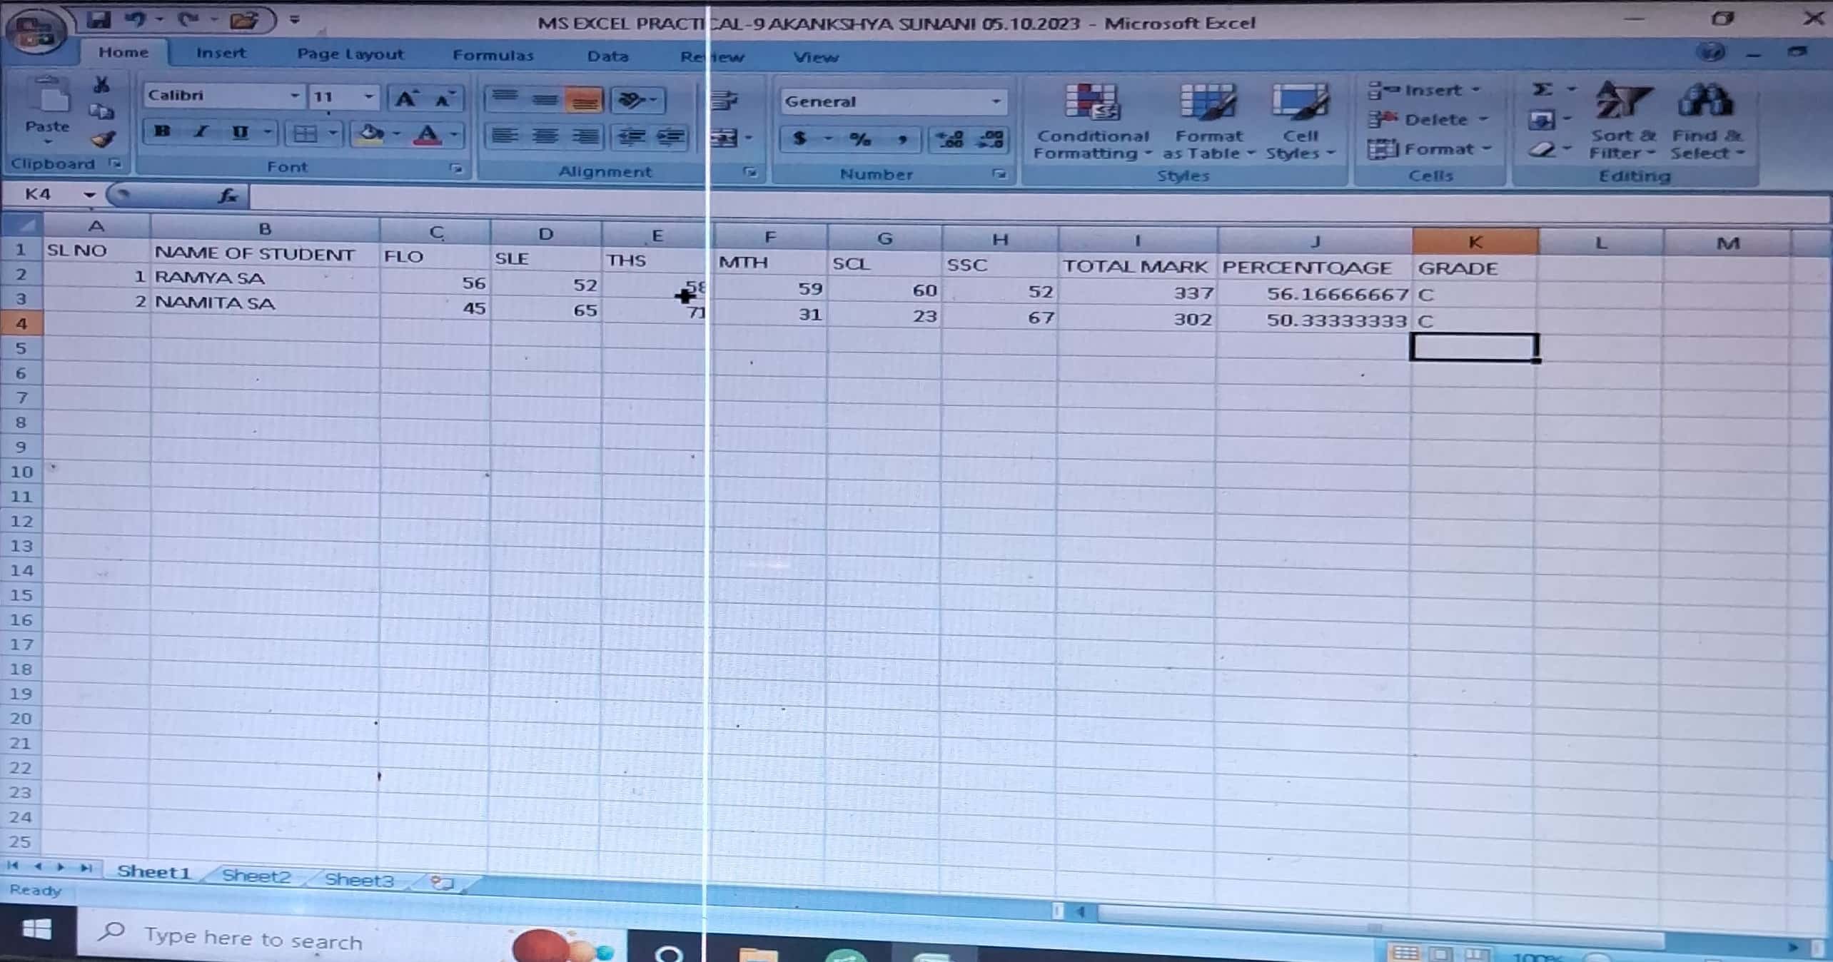Click the Increase Font Size icon

pos(405,99)
